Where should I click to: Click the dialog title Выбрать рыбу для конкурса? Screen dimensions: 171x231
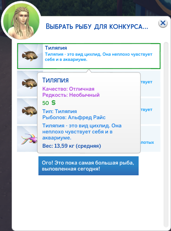[x=97, y=26]
